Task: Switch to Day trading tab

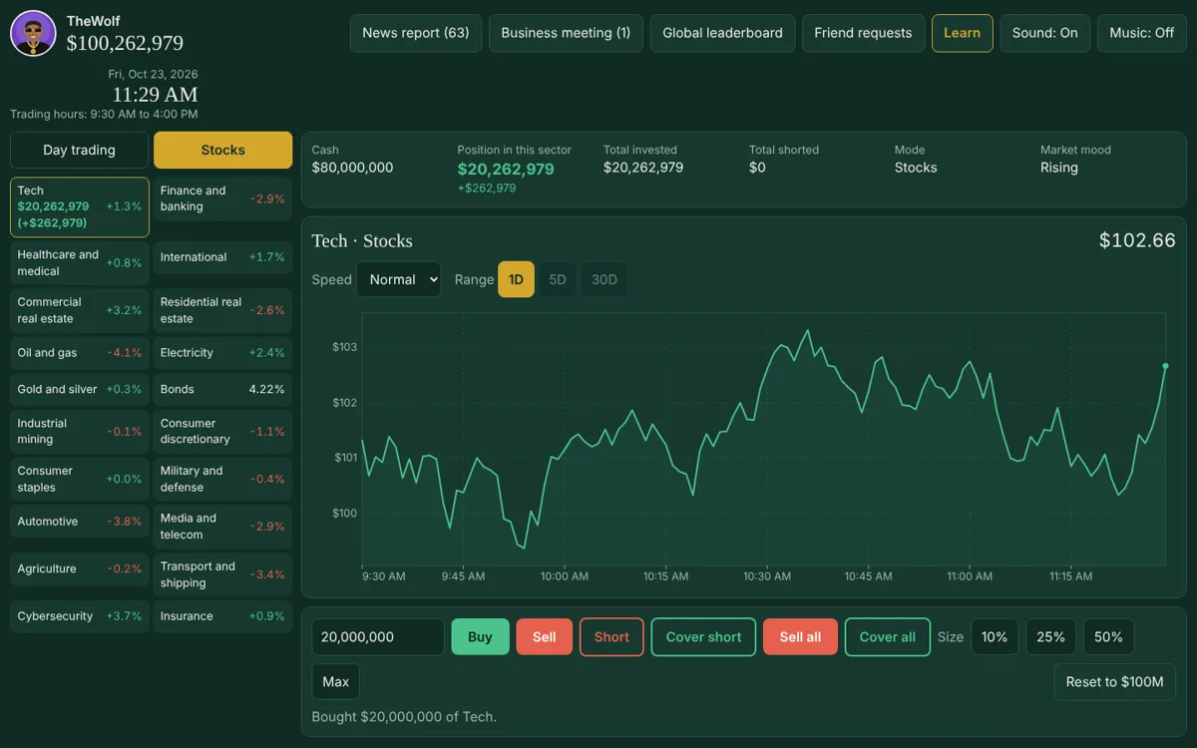Action: (79, 150)
